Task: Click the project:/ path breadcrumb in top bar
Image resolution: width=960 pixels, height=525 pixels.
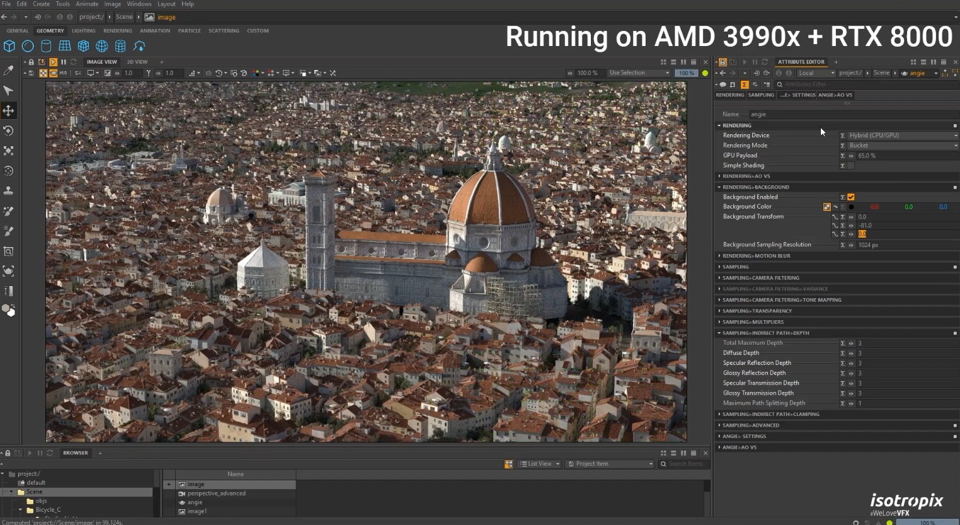Action: click(91, 17)
